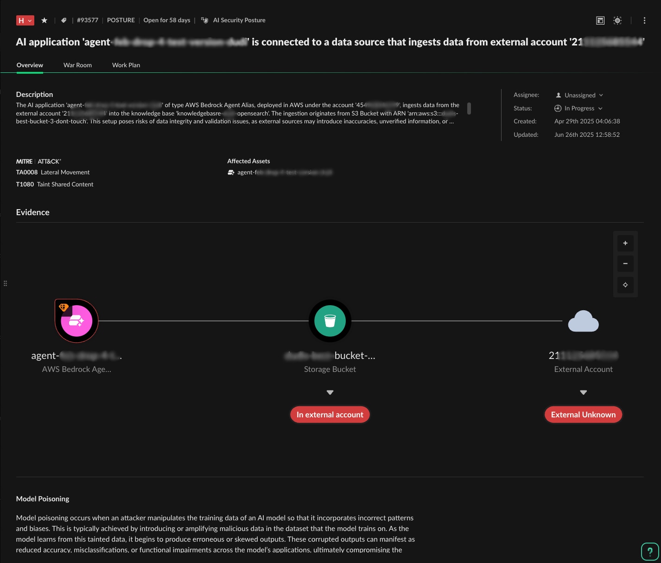
Task: Click the Open for 58 days text
Action: pyautogui.click(x=167, y=20)
